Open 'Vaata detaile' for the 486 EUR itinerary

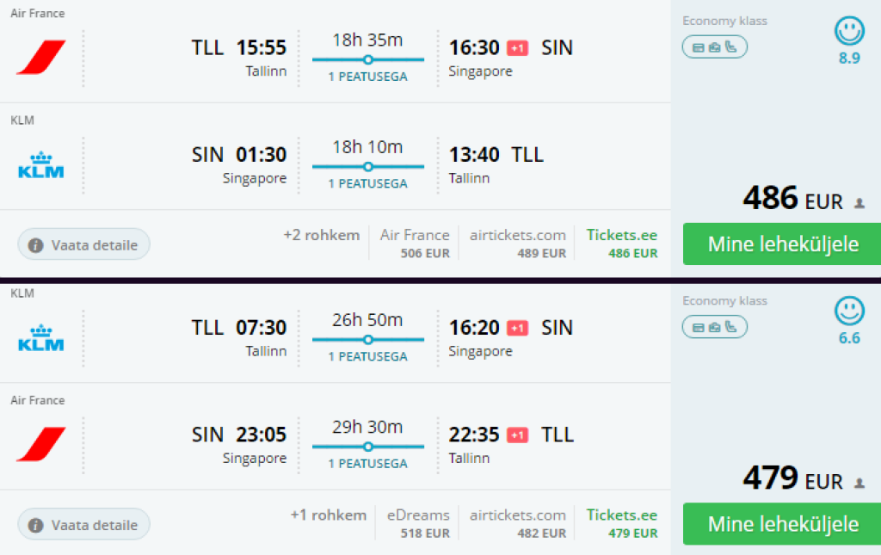84,244
